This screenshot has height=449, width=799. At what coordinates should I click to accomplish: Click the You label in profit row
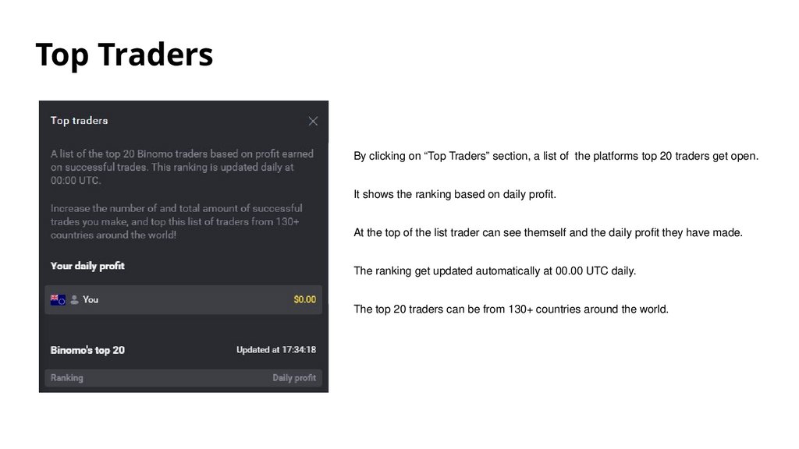(91, 299)
